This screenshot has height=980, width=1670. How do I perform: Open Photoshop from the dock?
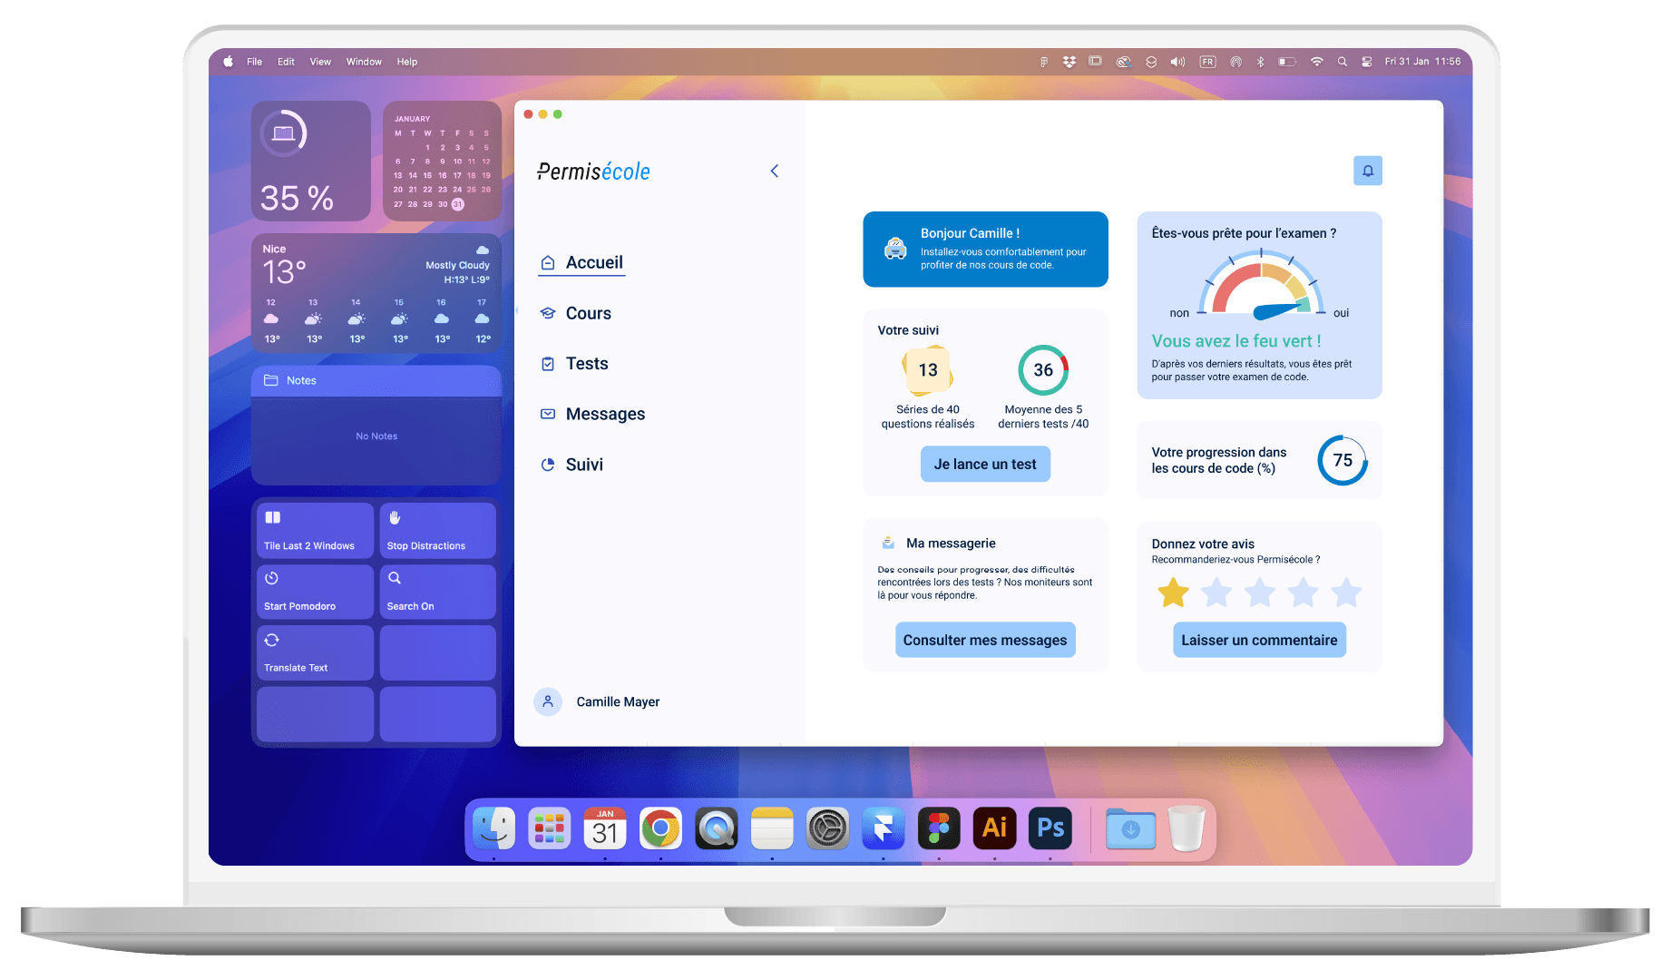pyautogui.click(x=1050, y=828)
